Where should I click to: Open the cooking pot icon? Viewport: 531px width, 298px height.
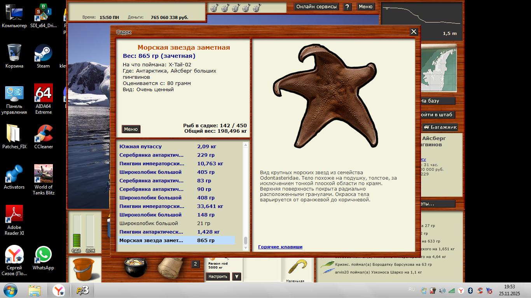pyautogui.click(x=136, y=267)
